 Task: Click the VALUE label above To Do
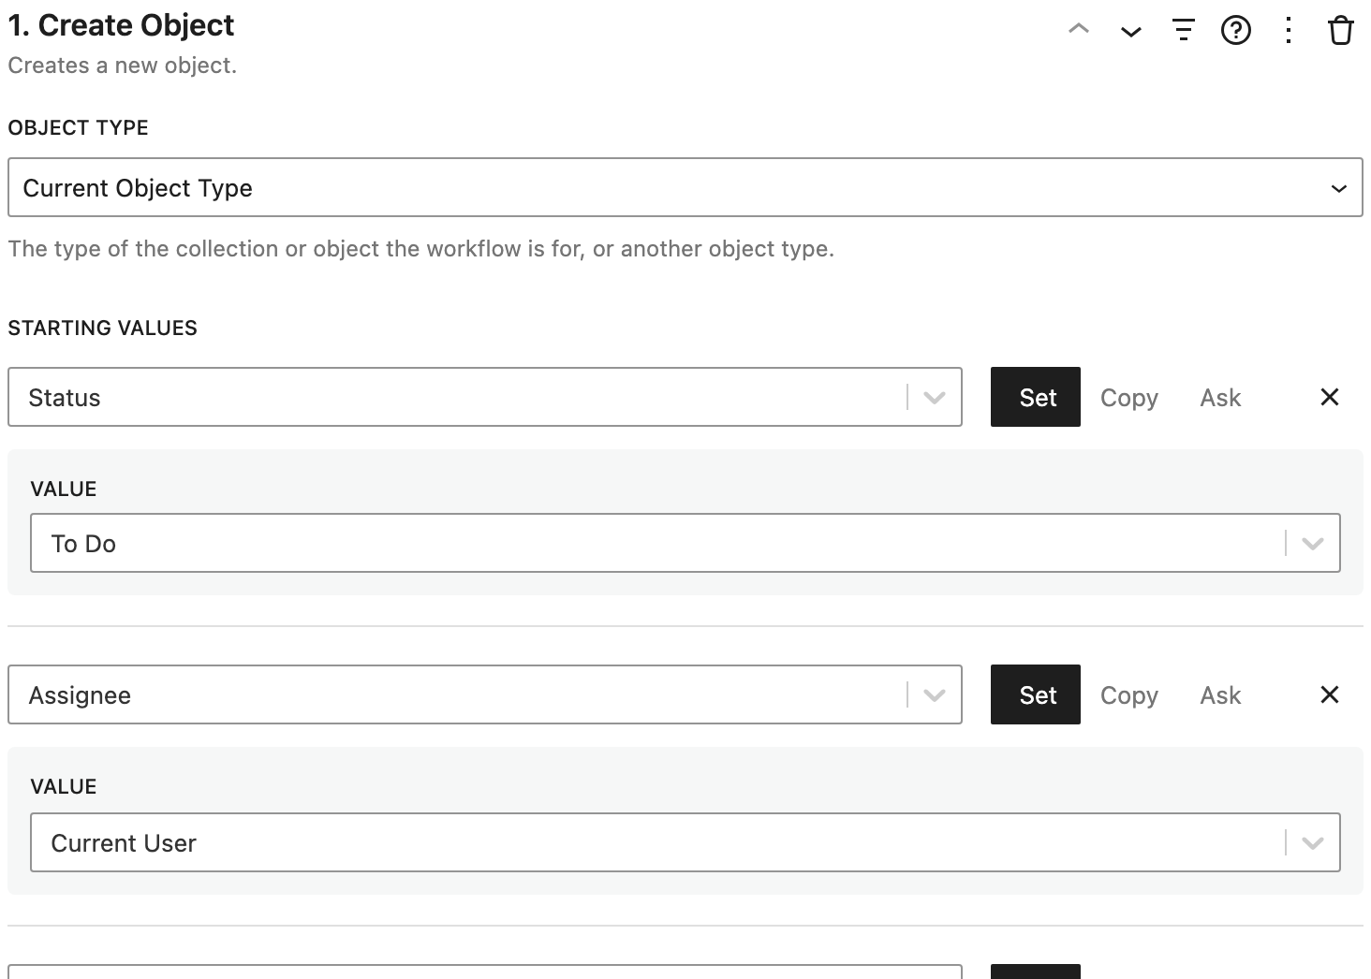[x=64, y=489]
